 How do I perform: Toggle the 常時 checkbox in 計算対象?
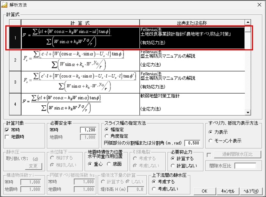coord(7,130)
